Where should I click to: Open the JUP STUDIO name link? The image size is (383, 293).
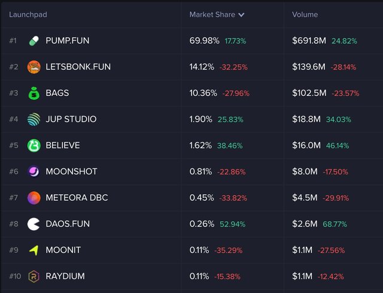tap(71, 119)
